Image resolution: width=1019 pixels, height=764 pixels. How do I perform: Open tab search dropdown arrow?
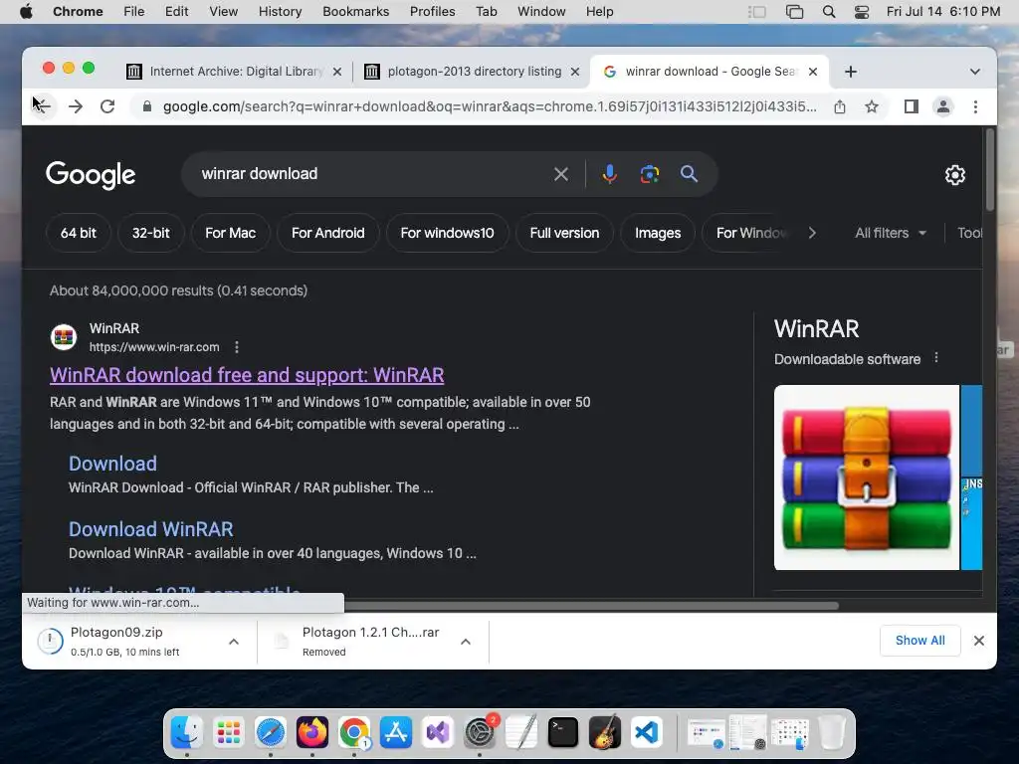point(975,72)
